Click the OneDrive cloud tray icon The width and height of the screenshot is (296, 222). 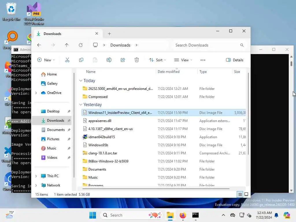pyautogui.click(x=233, y=215)
